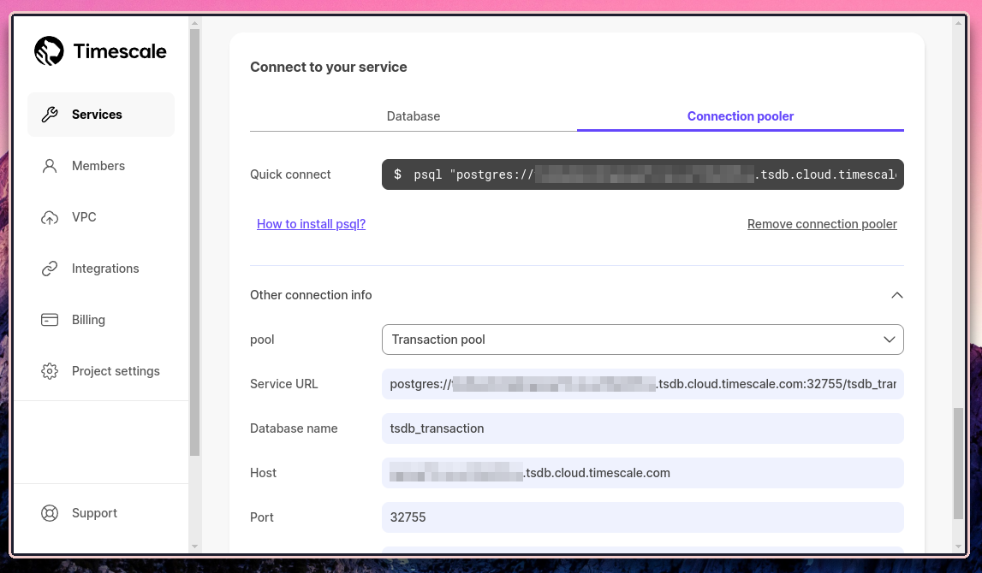Click Remove connection pooler link
This screenshot has width=982, height=573.
pyautogui.click(x=822, y=224)
